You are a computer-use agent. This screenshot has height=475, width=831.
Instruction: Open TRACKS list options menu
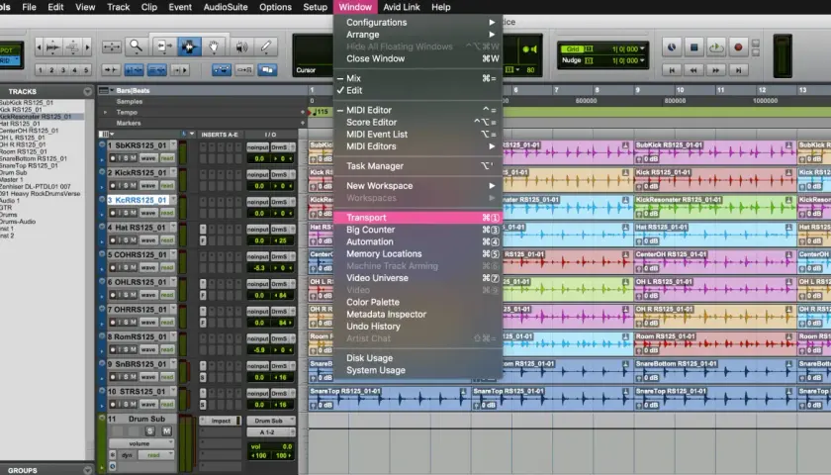coord(87,92)
